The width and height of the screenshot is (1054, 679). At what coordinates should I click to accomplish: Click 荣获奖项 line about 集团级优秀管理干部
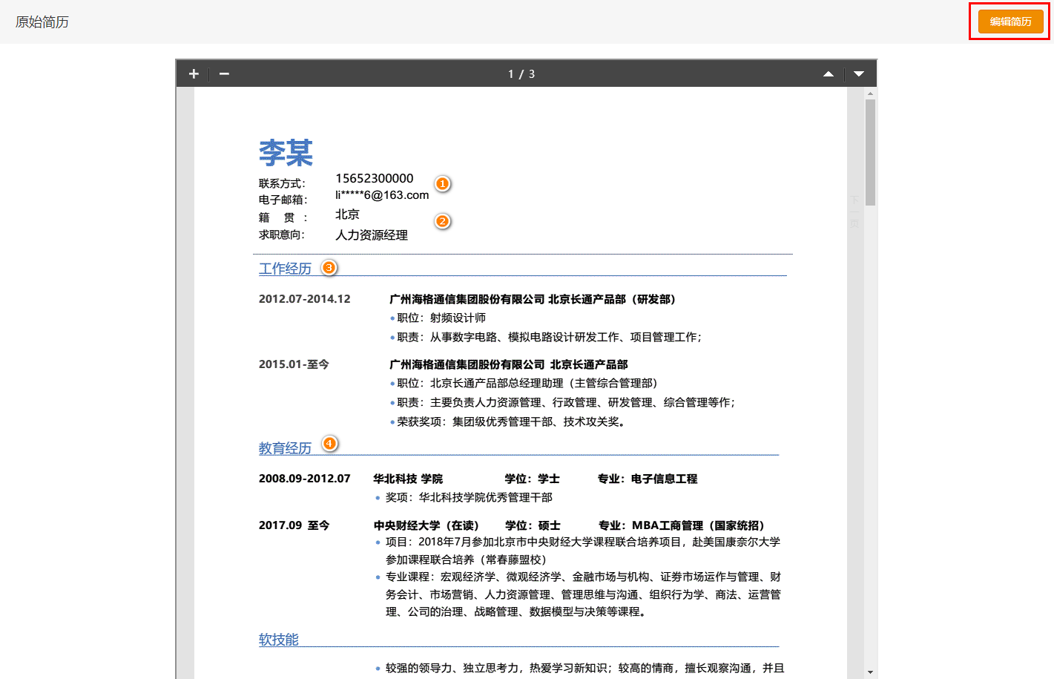(x=511, y=421)
